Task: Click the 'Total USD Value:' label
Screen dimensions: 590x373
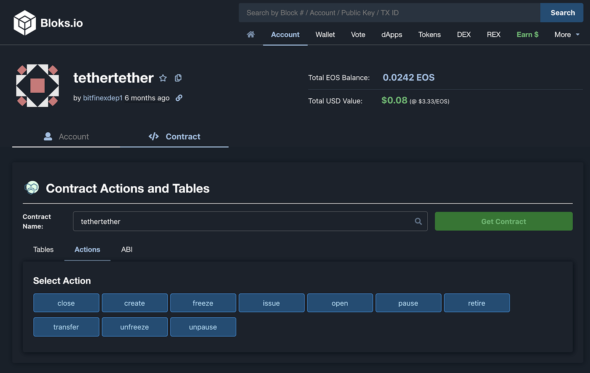Action: [335, 101]
